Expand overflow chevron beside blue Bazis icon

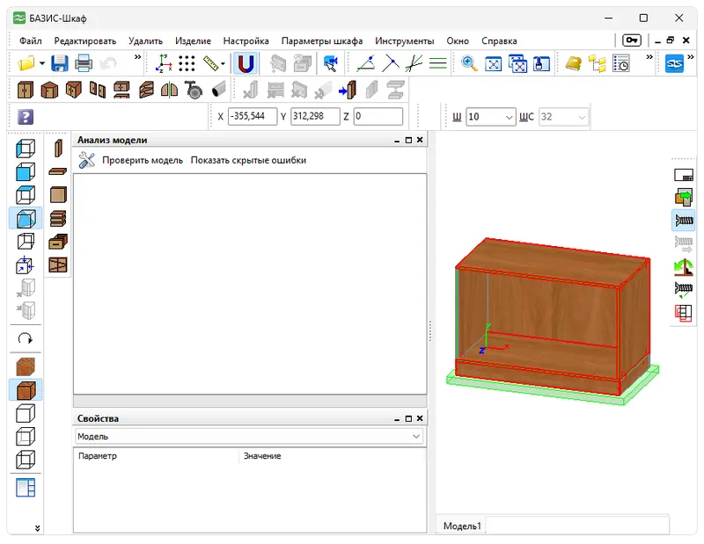tap(691, 57)
